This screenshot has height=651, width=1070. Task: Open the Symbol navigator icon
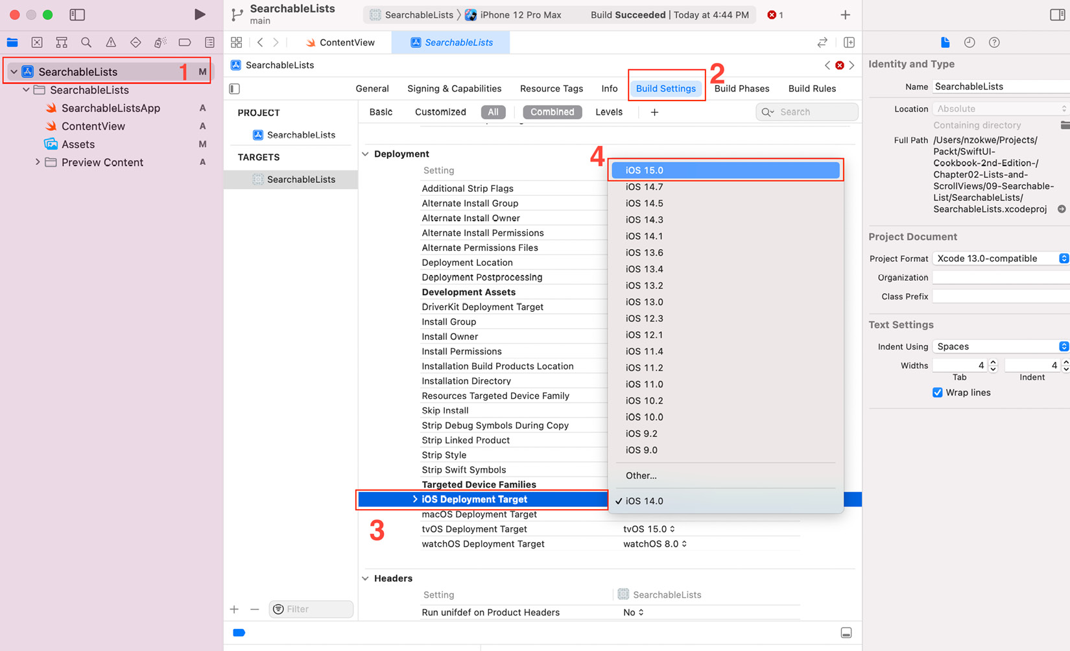coord(62,42)
